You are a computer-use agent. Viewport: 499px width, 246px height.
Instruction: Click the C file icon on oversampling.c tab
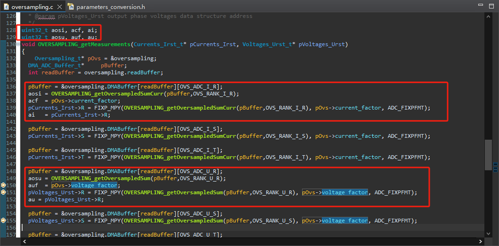6,7
